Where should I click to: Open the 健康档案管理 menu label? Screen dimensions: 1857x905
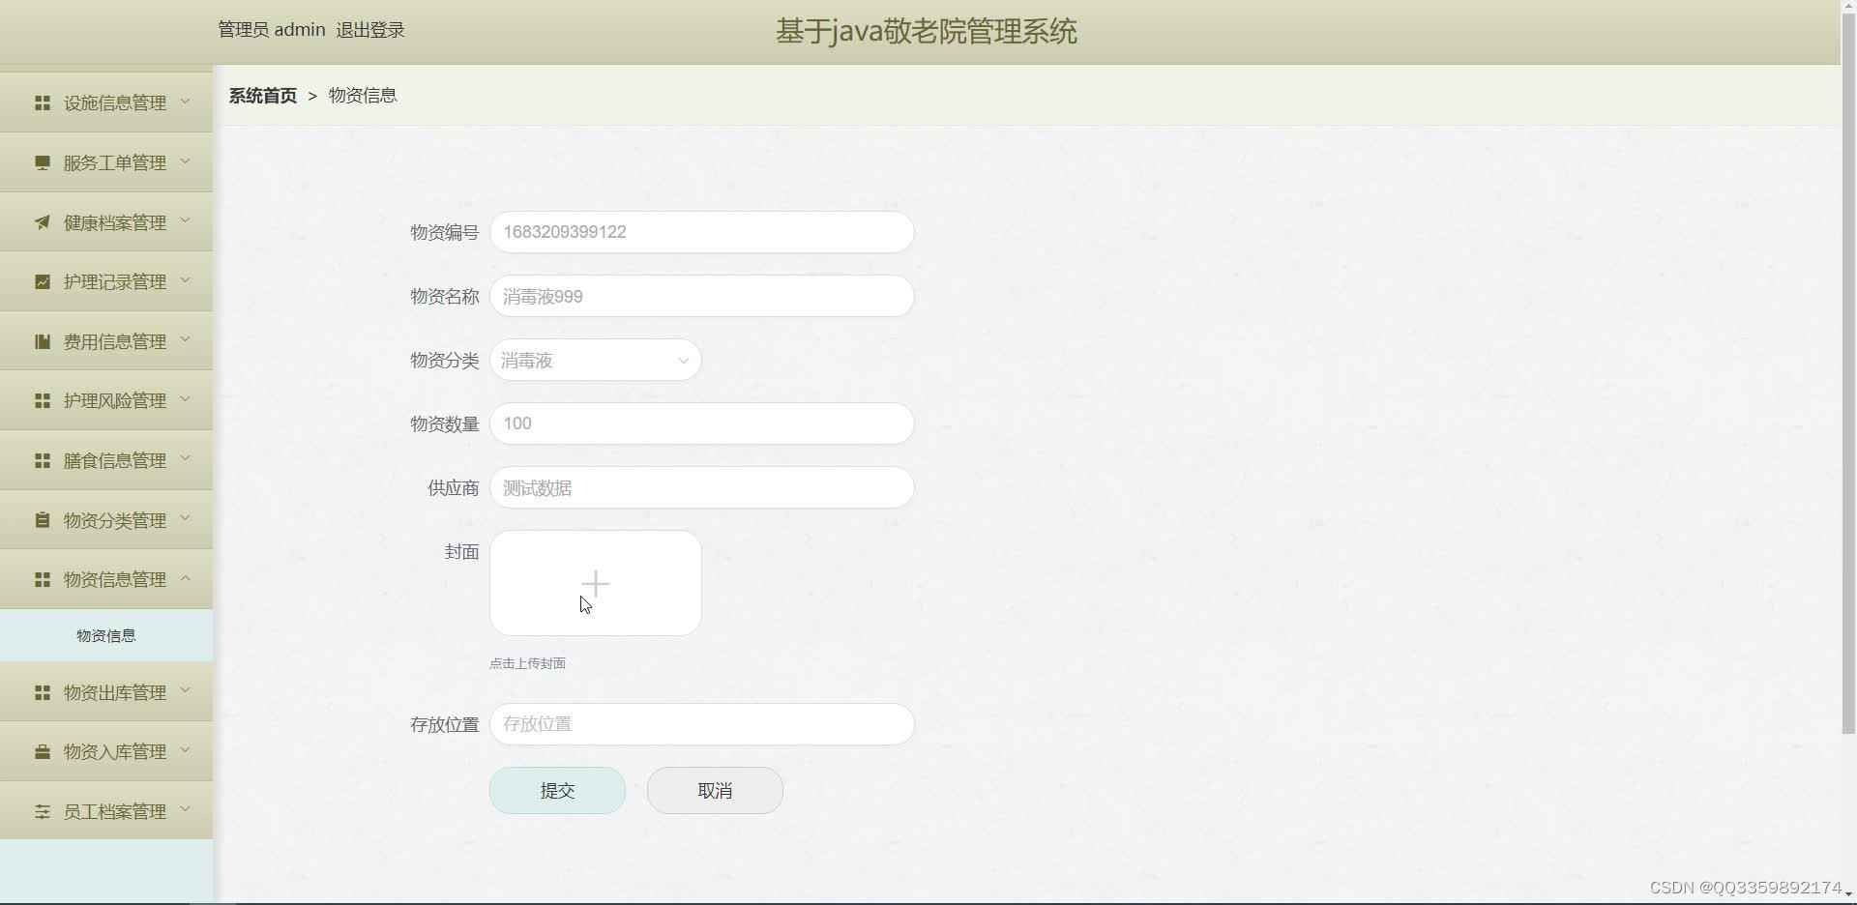115,222
